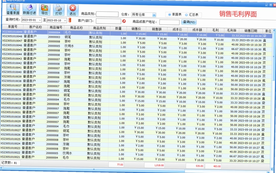Select order number XS23051010035
The width and height of the screenshot is (276, 173).
point(11,94)
